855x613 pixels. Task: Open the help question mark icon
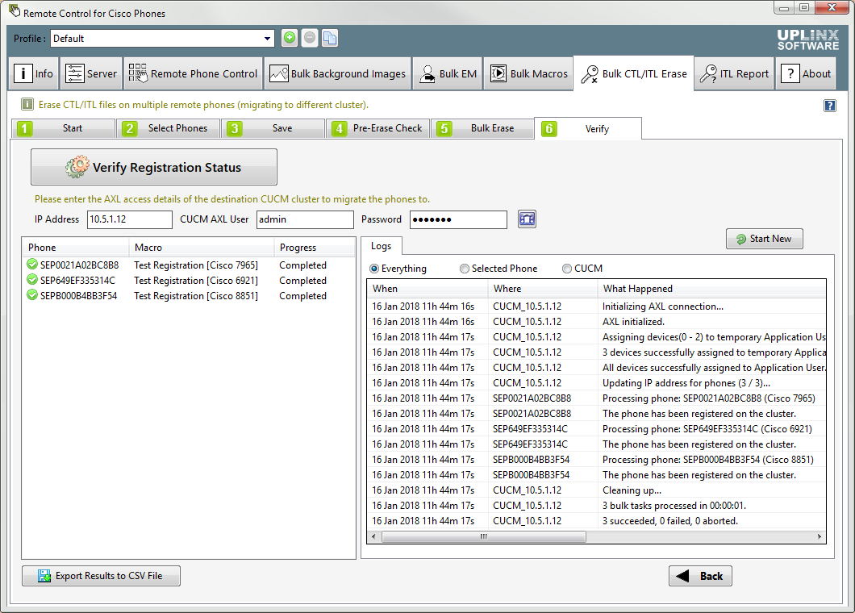click(829, 105)
